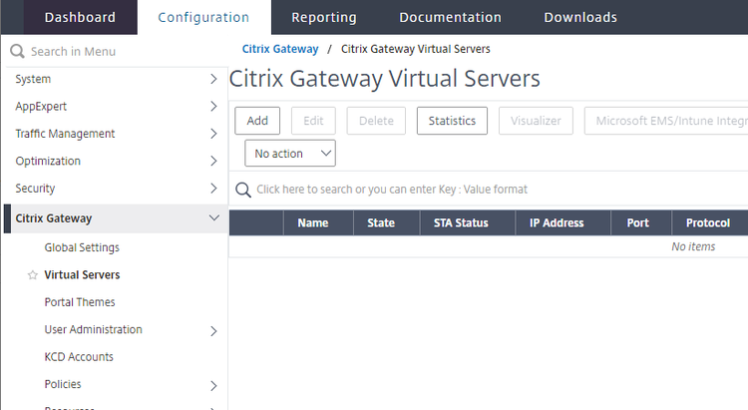Expand the System menu chevron
The height and width of the screenshot is (410, 748).
click(x=213, y=79)
